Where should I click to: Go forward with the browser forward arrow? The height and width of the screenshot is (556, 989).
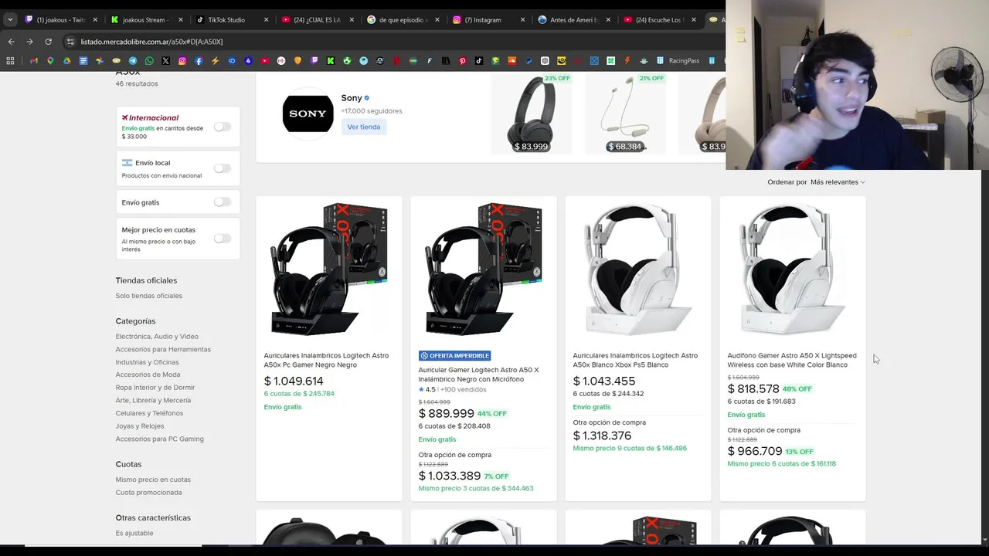click(x=29, y=41)
